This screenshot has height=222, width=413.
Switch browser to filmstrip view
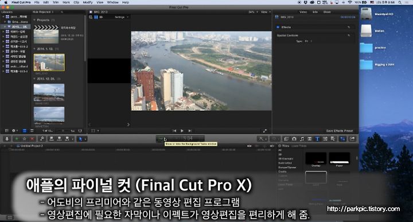click(x=25, y=131)
